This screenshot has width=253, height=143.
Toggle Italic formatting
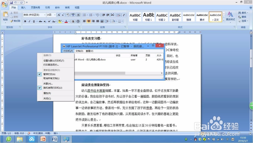click(x=29, y=21)
